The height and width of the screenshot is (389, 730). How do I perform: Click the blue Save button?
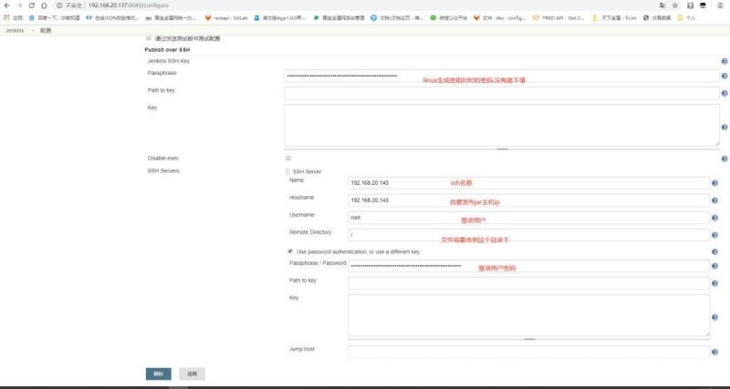pyautogui.click(x=158, y=374)
